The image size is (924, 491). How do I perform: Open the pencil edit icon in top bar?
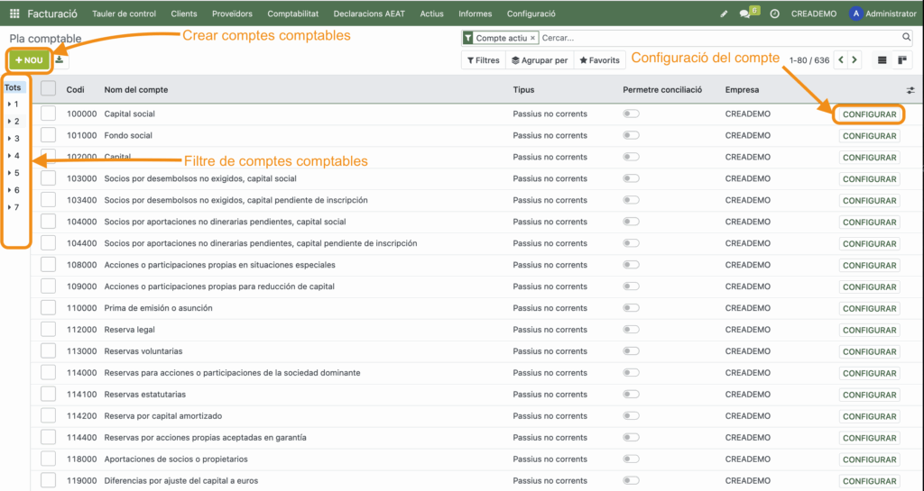tap(723, 14)
